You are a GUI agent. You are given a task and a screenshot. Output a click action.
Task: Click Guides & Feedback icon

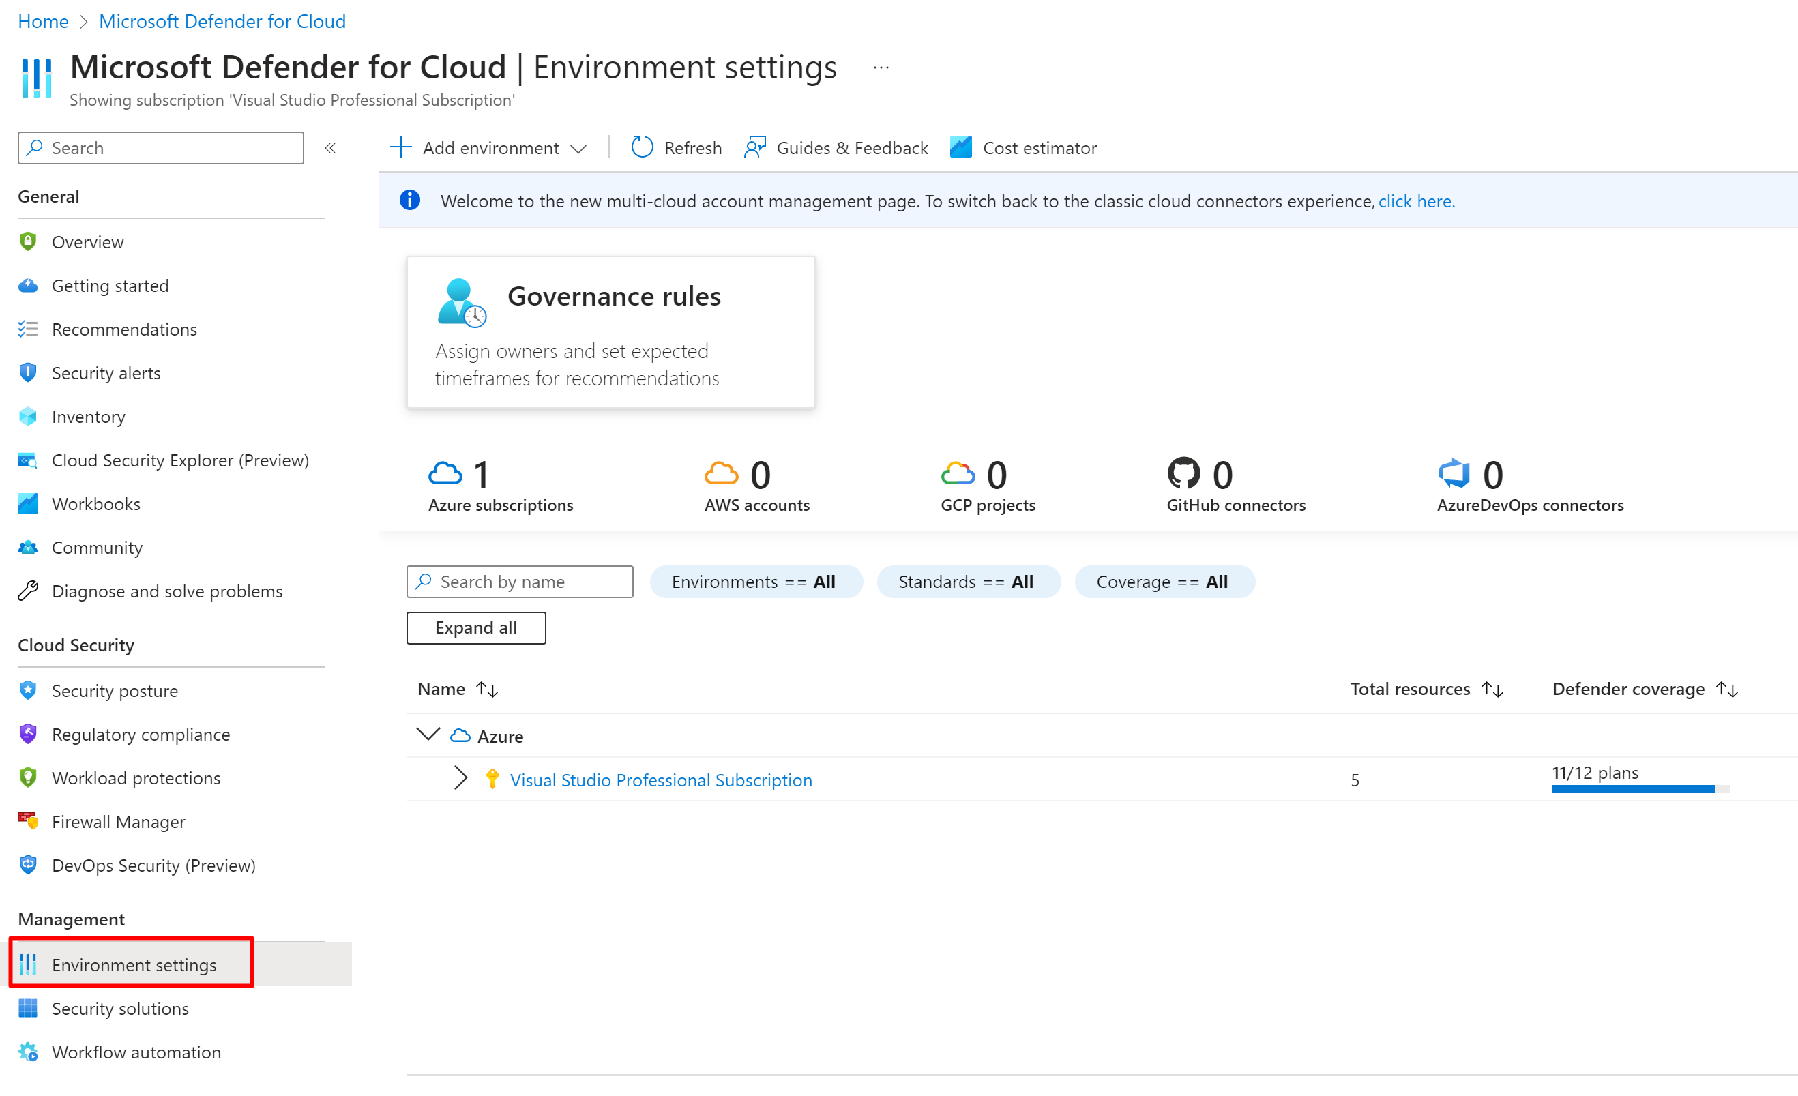[754, 148]
